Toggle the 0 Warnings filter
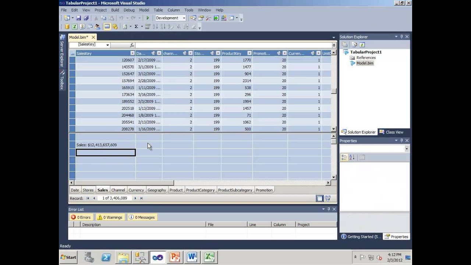The height and width of the screenshot is (265, 471). pos(110,217)
